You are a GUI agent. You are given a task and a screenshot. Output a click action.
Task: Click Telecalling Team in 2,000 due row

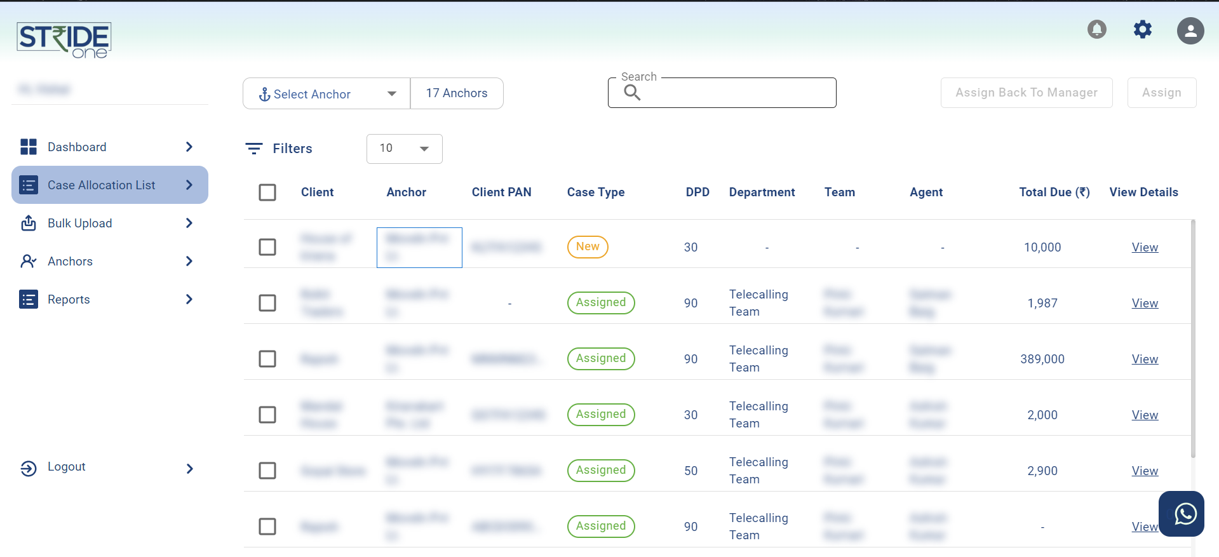pos(758,415)
